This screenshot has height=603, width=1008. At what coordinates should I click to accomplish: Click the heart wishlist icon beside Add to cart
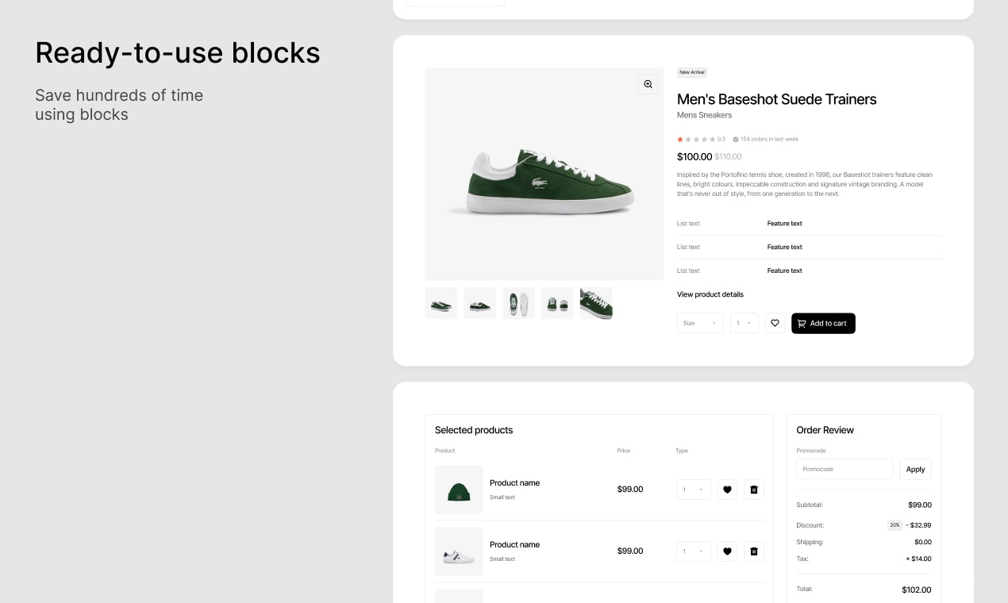(775, 323)
